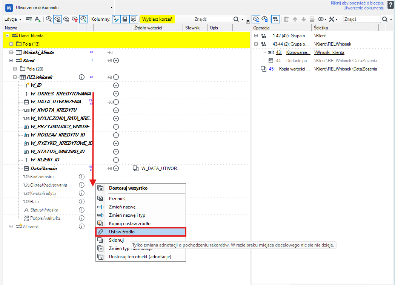Screen dimensions: 395x285
Task: Open the Utworzenie dokumentu link at top right
Action: pos(364,8)
